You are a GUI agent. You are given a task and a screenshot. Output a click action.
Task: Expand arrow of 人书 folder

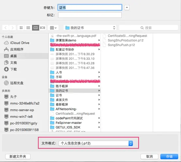99,73
